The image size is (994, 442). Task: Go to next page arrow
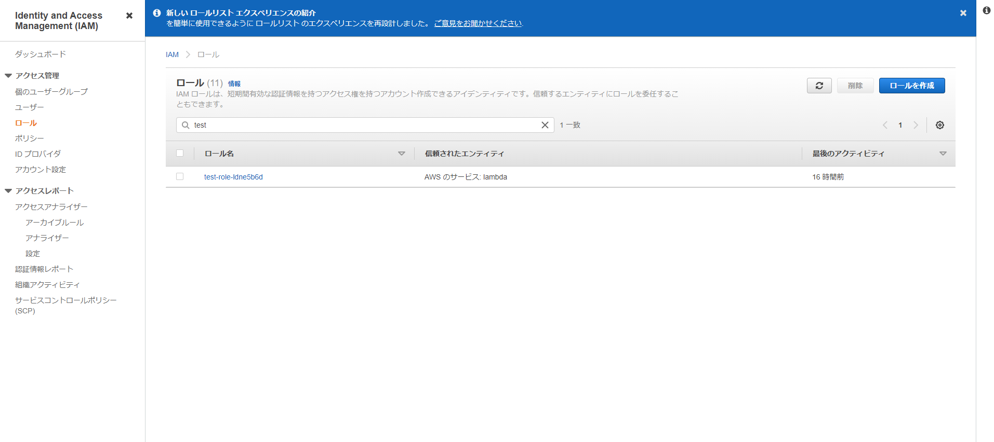pyautogui.click(x=916, y=125)
